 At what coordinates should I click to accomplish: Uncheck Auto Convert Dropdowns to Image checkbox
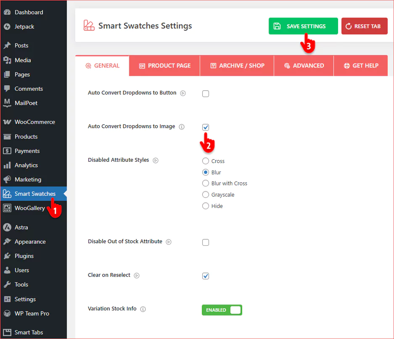point(206,127)
